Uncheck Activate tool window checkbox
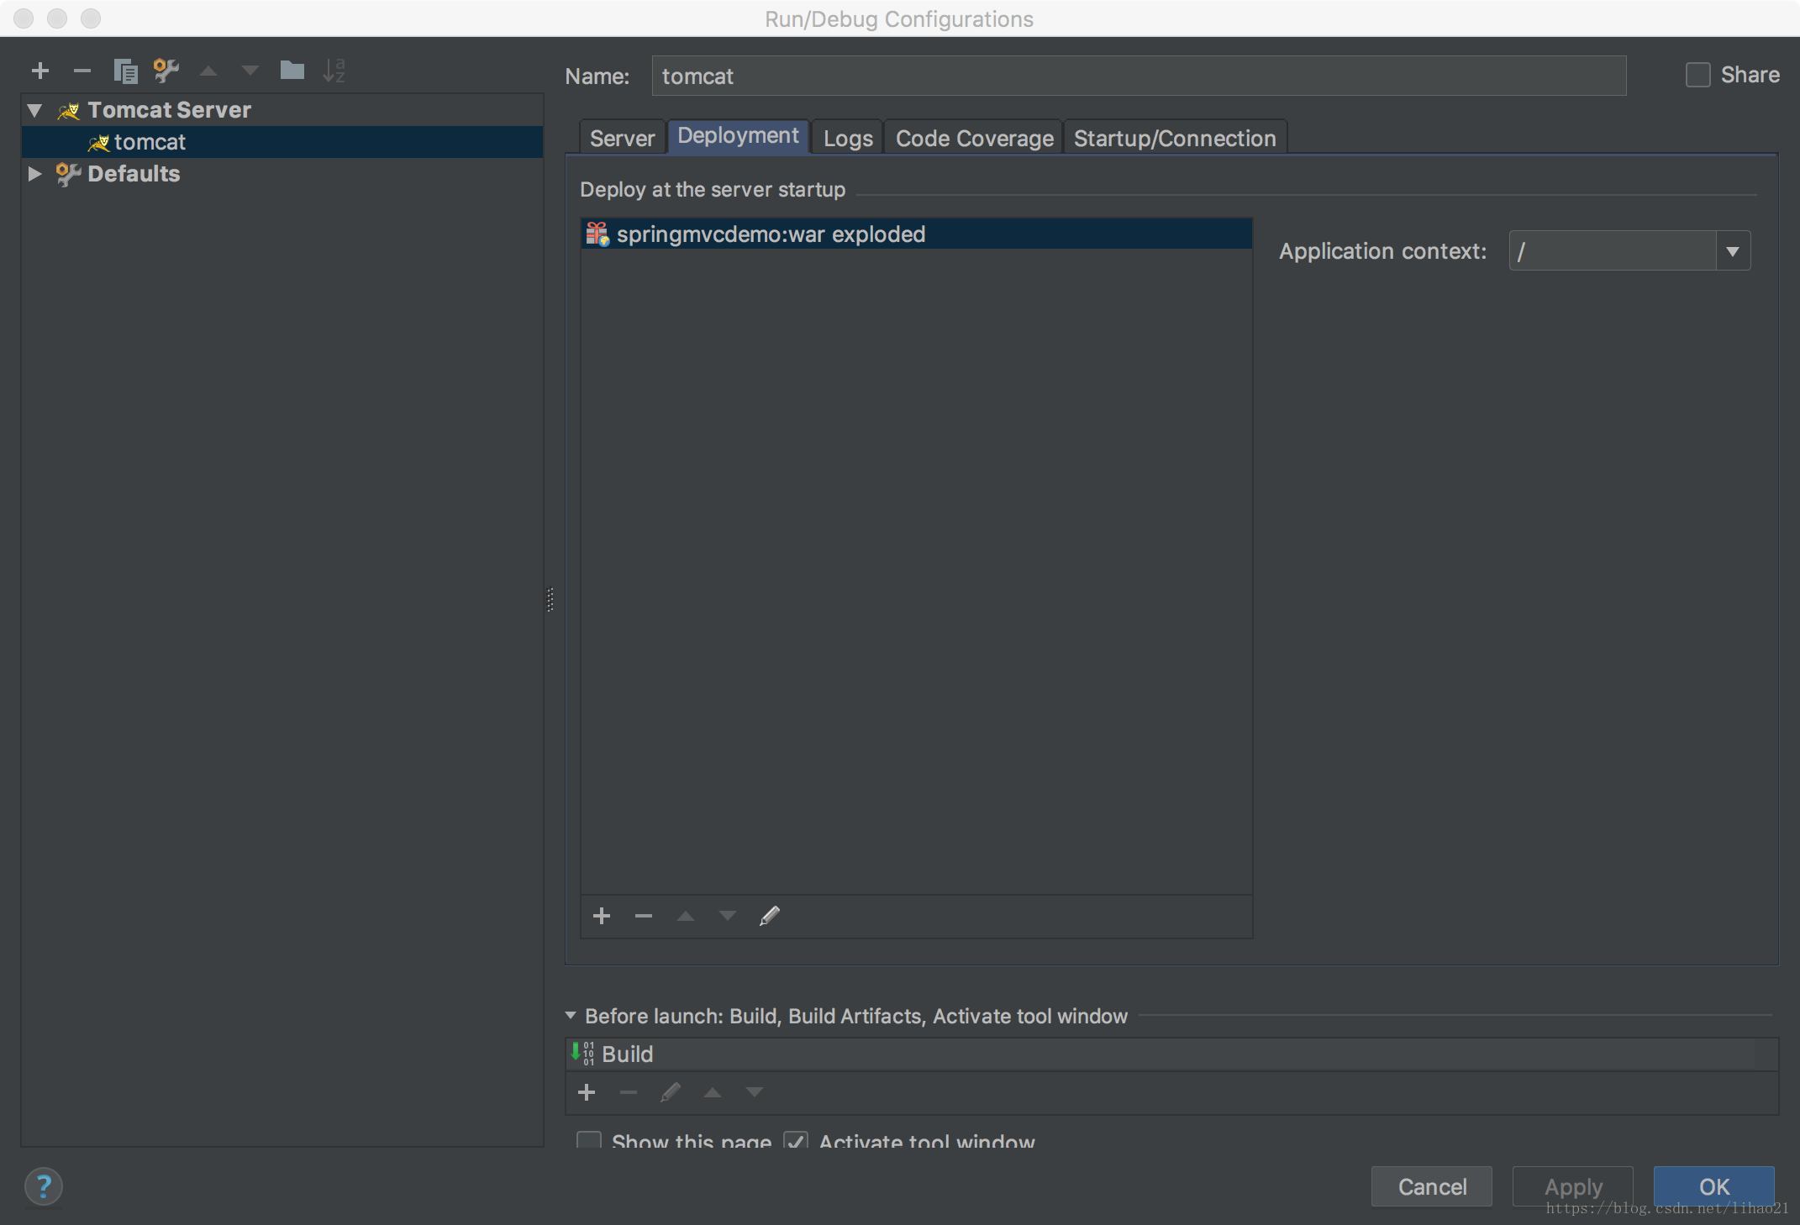This screenshot has width=1800, height=1225. [796, 1140]
